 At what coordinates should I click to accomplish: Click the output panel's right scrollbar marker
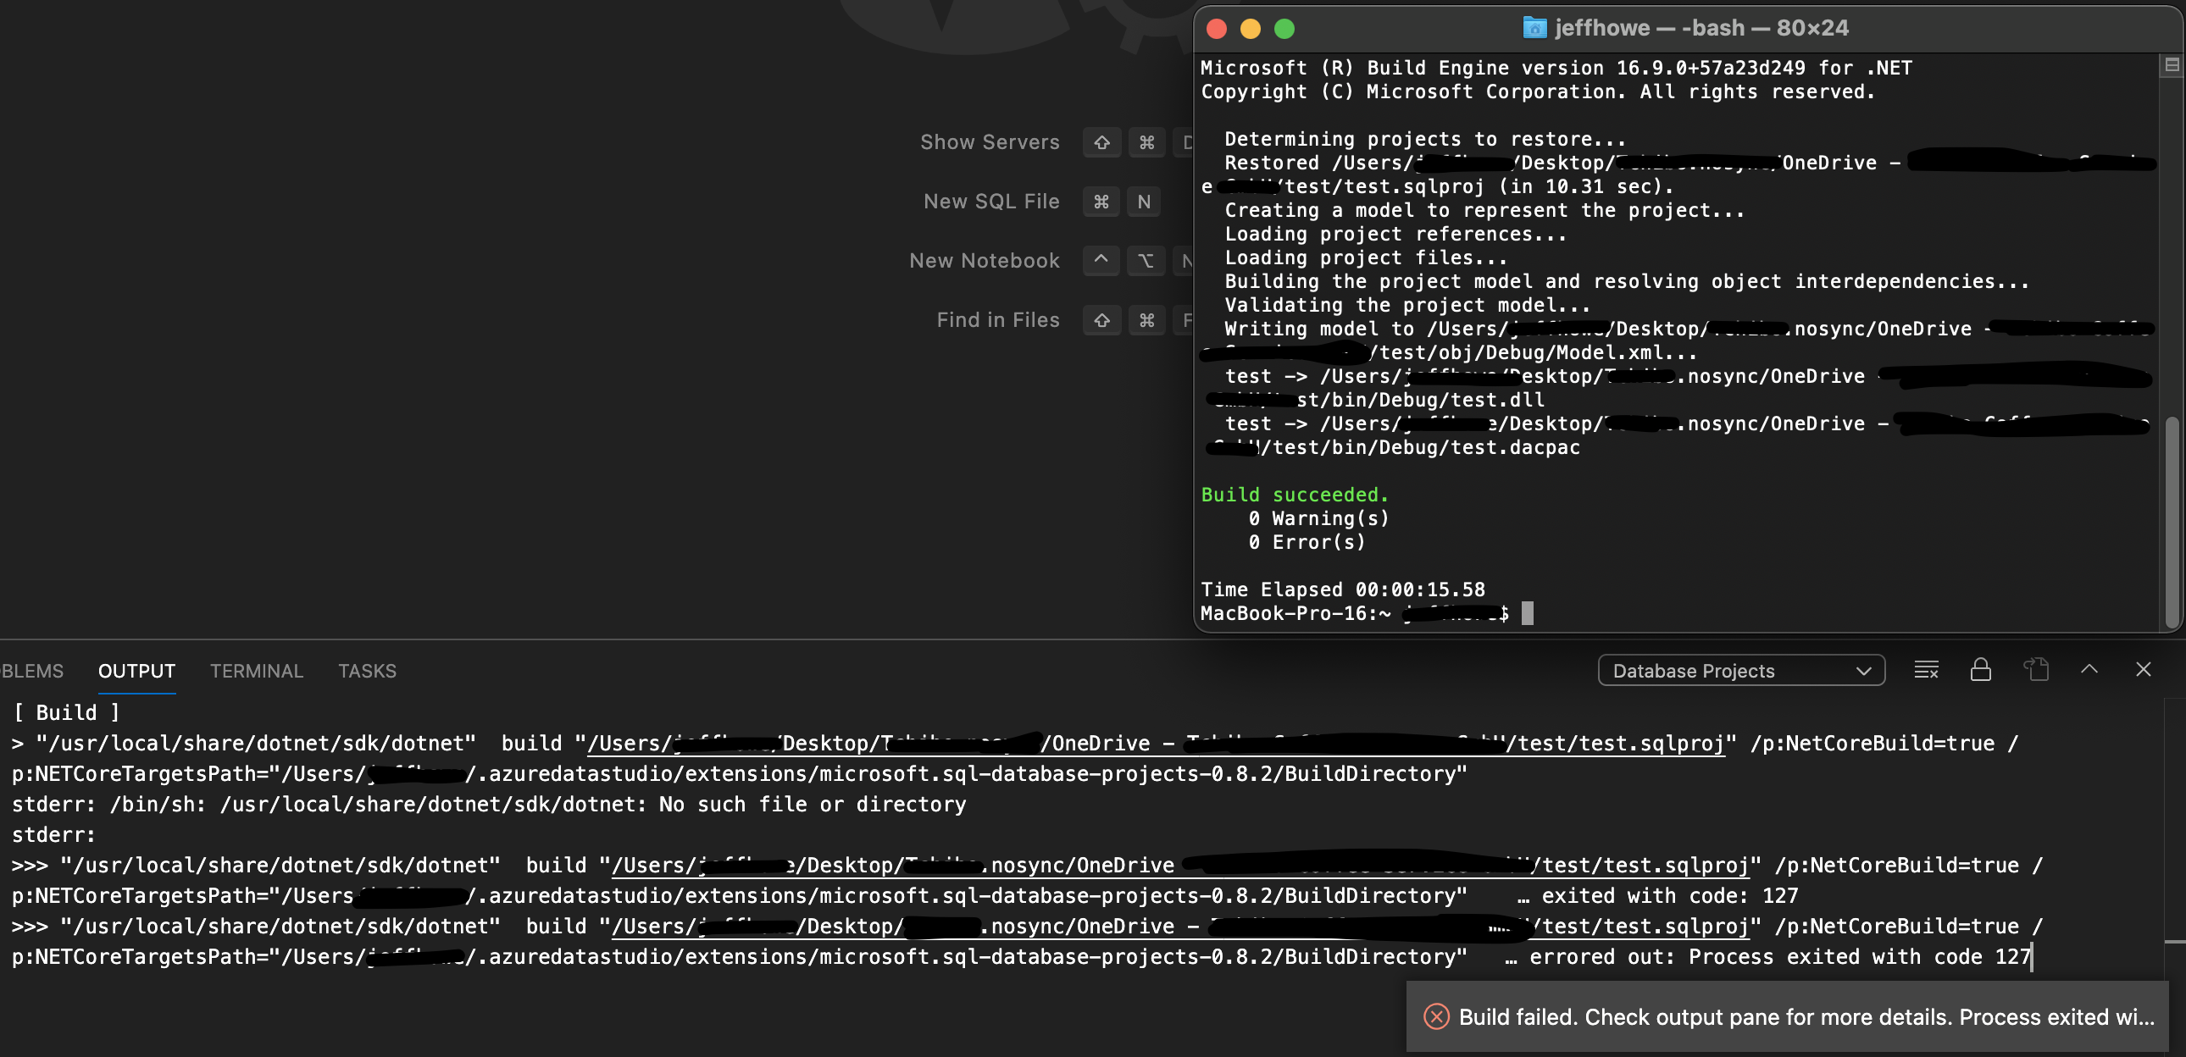2174,941
